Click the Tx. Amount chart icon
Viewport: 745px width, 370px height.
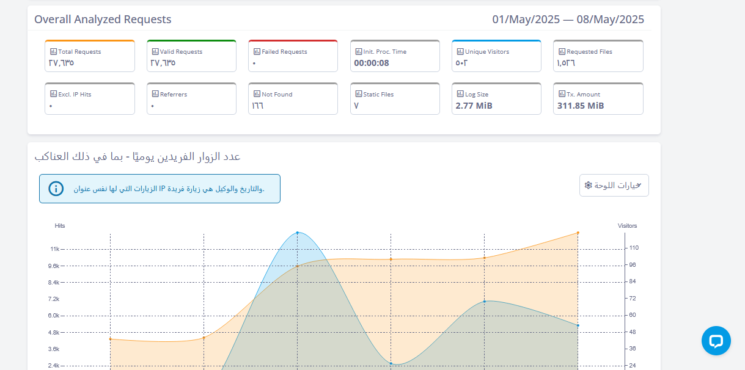[x=562, y=95]
